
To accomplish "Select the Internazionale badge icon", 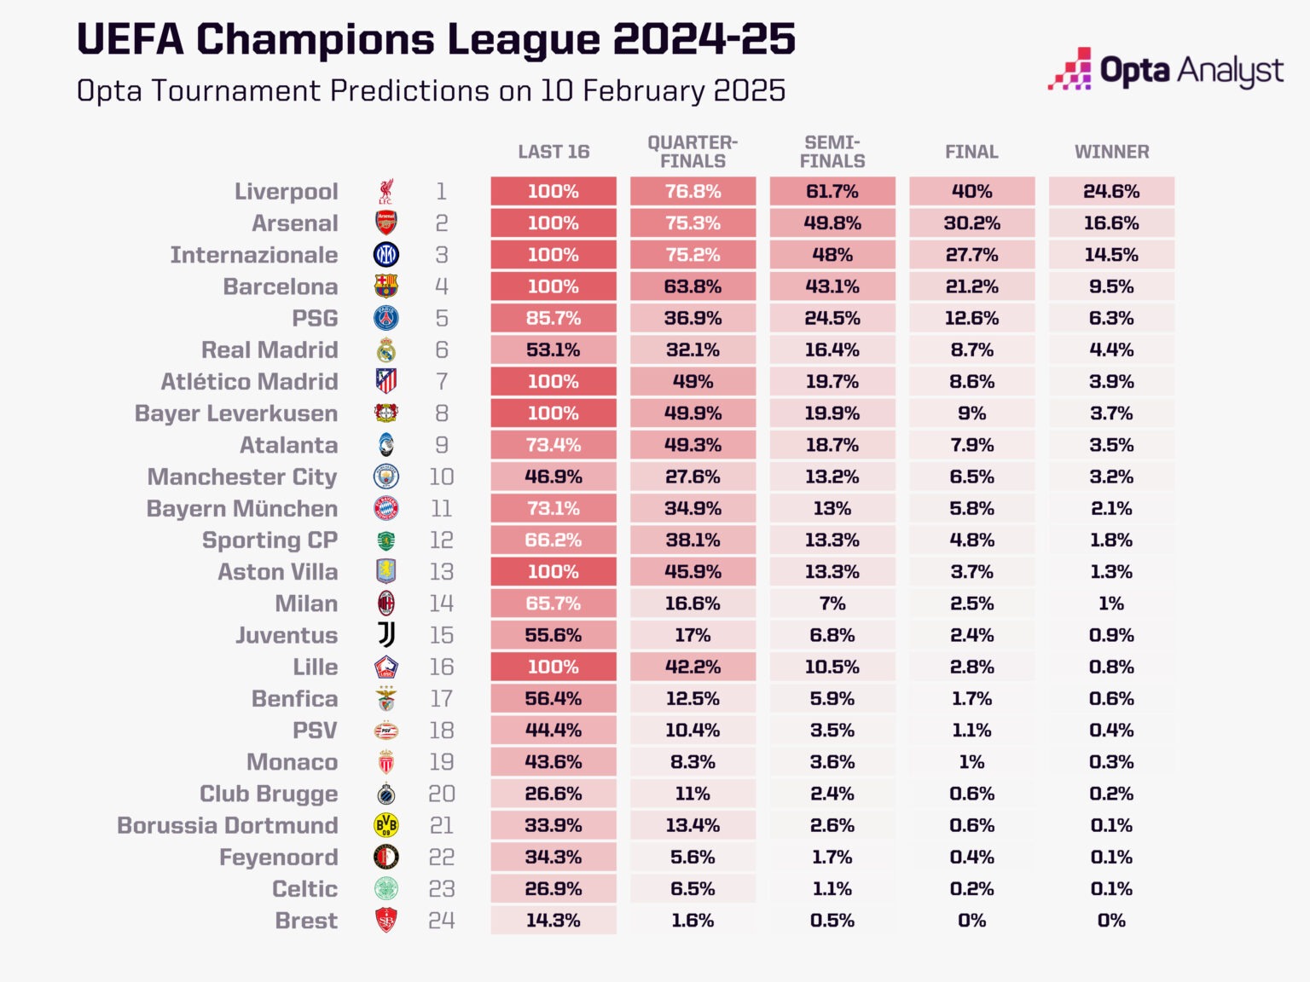I will tap(386, 255).
